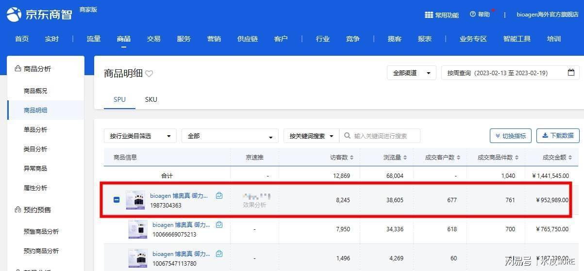Open the 行业 nav item
This screenshot has width=584, height=271.
pos(323,39)
